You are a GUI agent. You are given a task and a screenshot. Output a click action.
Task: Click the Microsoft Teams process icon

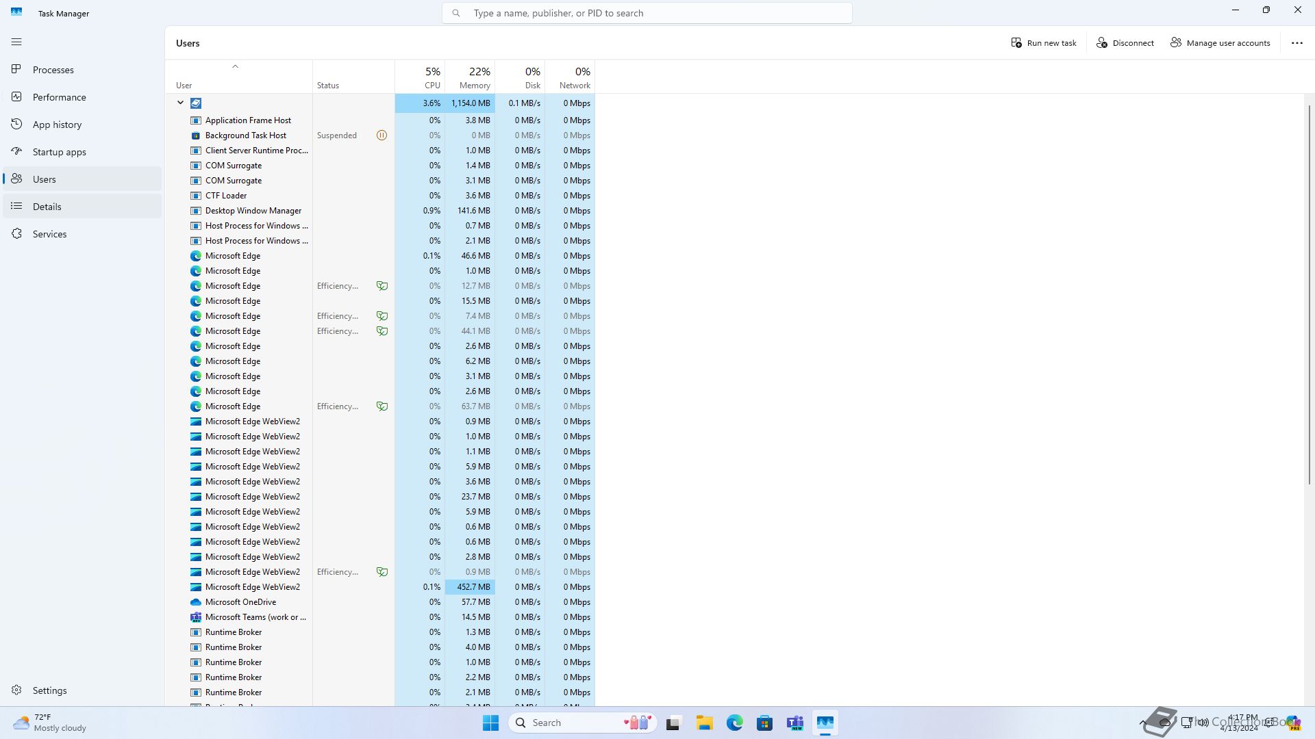pyautogui.click(x=196, y=617)
